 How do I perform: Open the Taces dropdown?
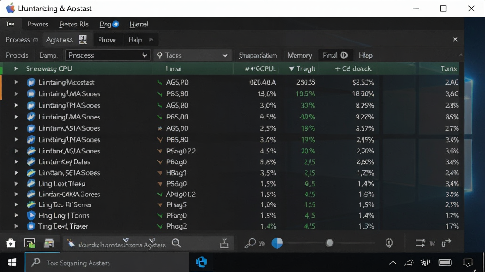pyautogui.click(x=192, y=55)
